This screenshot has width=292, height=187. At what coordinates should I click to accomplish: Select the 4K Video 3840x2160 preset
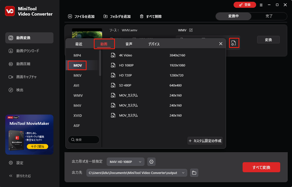click(164, 55)
